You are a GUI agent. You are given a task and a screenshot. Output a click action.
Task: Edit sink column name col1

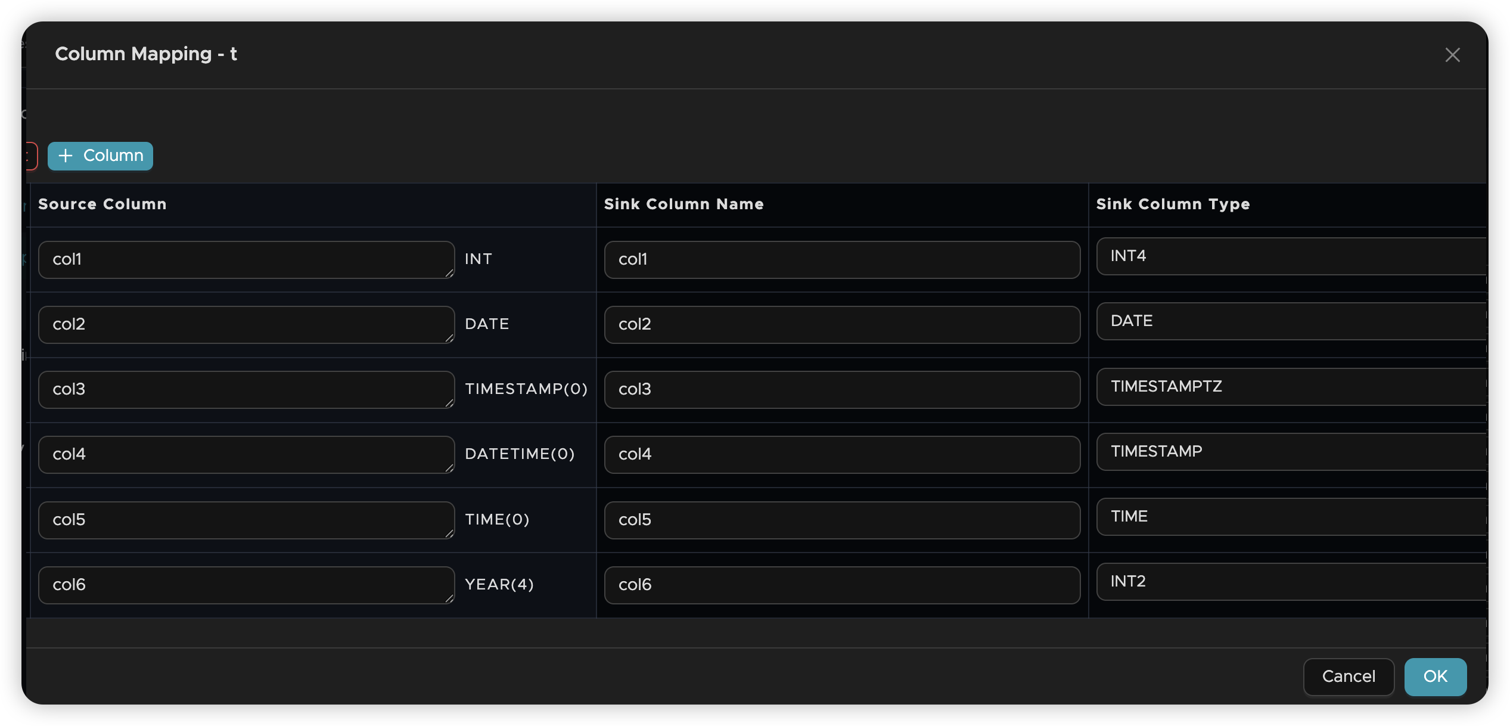(842, 259)
